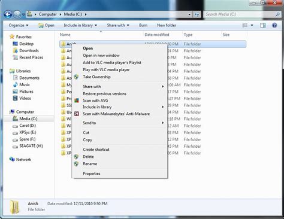Image resolution: width=284 pixels, height=219 pixels.
Task: Click the Back navigation arrow
Action: [8, 14]
